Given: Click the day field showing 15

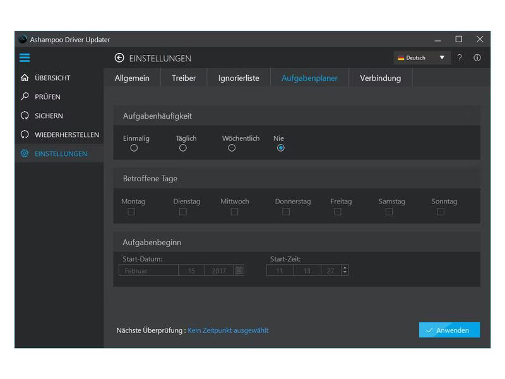Looking at the screenshot, I should (191, 270).
